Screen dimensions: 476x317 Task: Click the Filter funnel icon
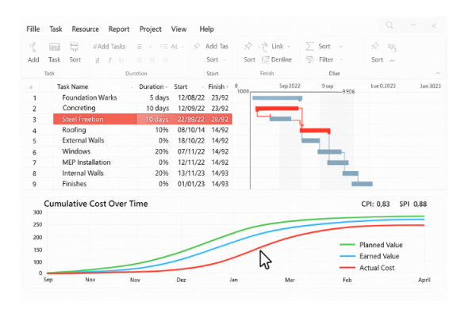tap(310, 59)
